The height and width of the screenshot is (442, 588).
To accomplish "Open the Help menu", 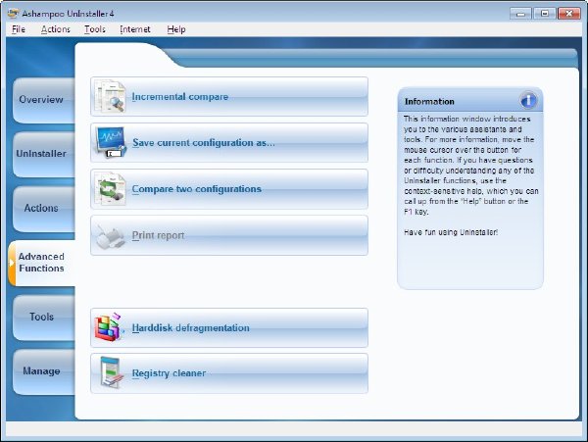I will coord(175,29).
